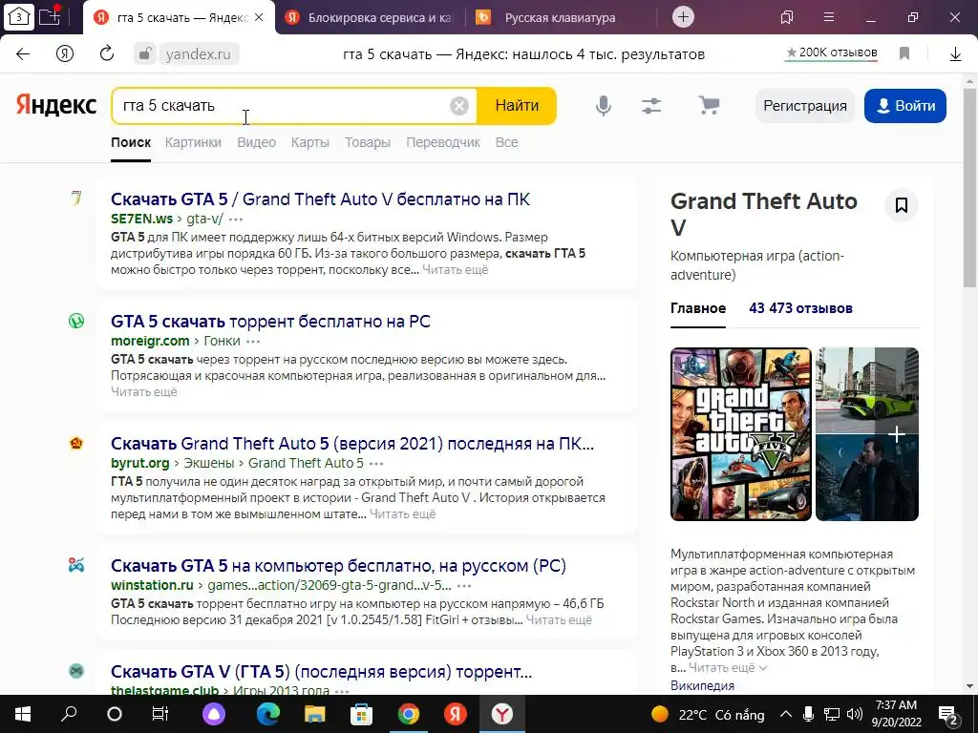Clear the search query with X
This screenshot has height=733, width=978.
459,106
